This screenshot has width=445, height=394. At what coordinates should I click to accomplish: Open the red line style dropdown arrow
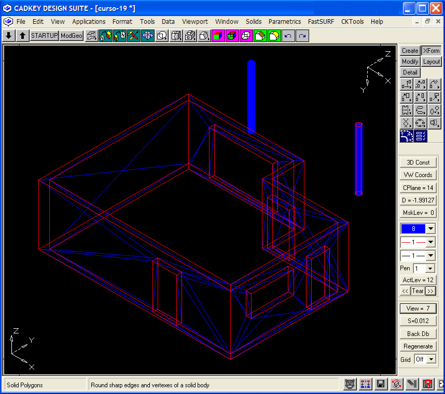(x=430, y=242)
